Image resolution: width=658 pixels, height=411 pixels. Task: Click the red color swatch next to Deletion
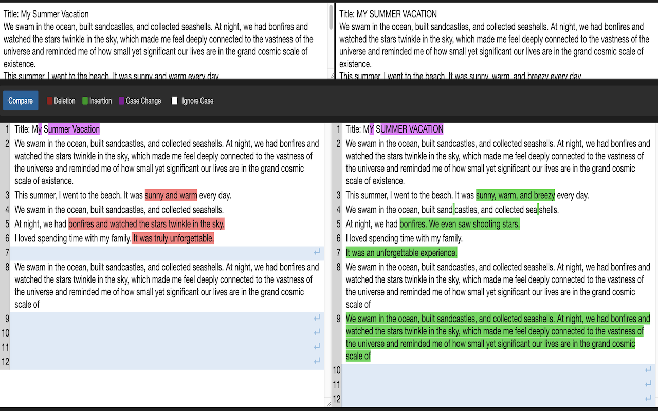click(49, 100)
